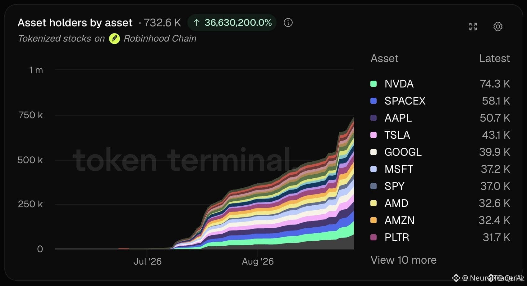This screenshot has height=286, width=527.
Task: Toggle NVDA series green legend swatch
Action: [x=373, y=84]
